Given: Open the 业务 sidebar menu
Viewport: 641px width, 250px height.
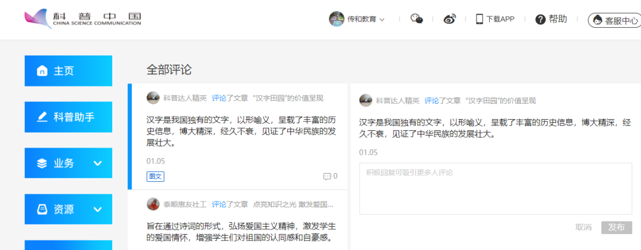Looking at the screenshot, I should click(68, 163).
